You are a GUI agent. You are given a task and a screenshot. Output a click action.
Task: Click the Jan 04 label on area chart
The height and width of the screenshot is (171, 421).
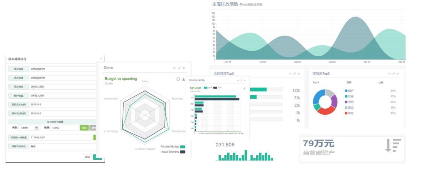coord(332,62)
